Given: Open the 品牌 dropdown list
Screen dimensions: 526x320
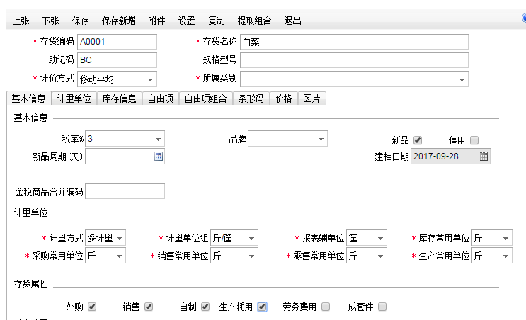Looking at the screenshot, I should click(321, 139).
